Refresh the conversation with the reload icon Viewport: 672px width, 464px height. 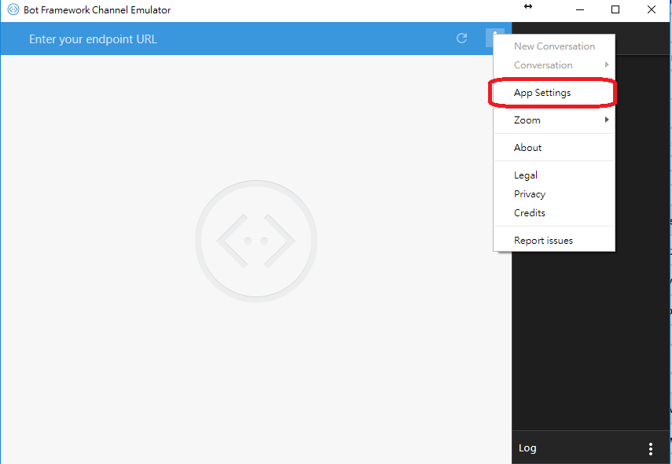point(461,39)
